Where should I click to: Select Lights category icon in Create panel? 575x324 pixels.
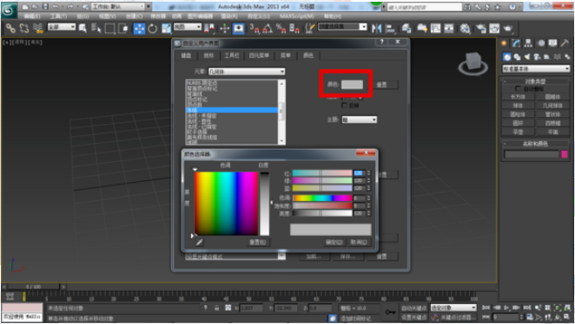click(527, 56)
